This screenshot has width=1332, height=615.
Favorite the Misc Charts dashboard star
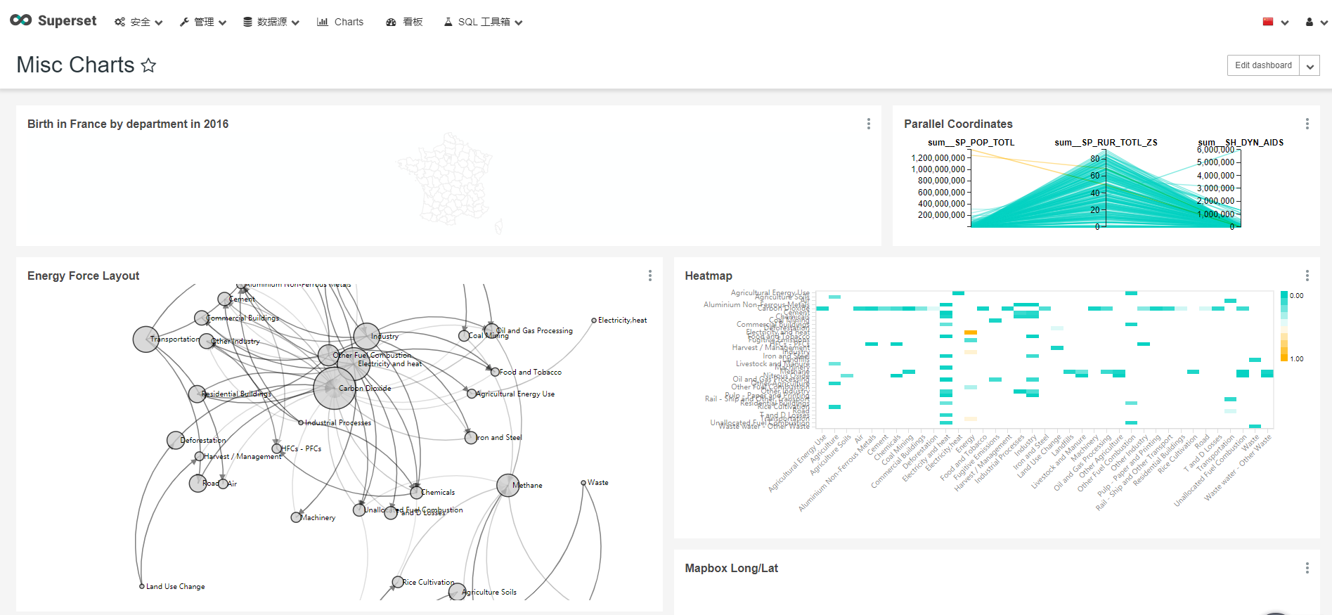click(148, 65)
